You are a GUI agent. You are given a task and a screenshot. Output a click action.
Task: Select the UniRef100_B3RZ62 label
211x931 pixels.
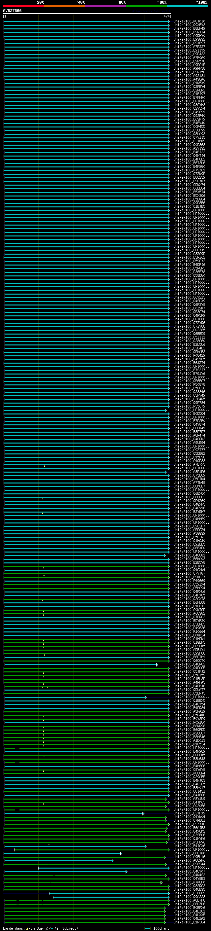[x=189, y=257]
